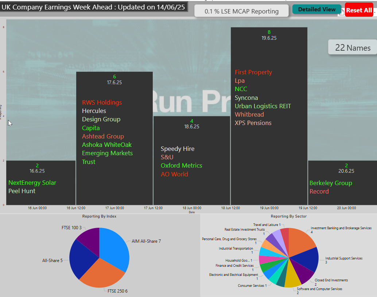Click the 20 Jun 00:00 axis tick label
The height and width of the screenshot is (297, 377).
pos(346,208)
